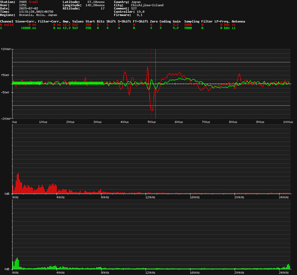The image size is (297, 275).
Task: Click the 'Channel' column header
Action: tap(7, 21)
